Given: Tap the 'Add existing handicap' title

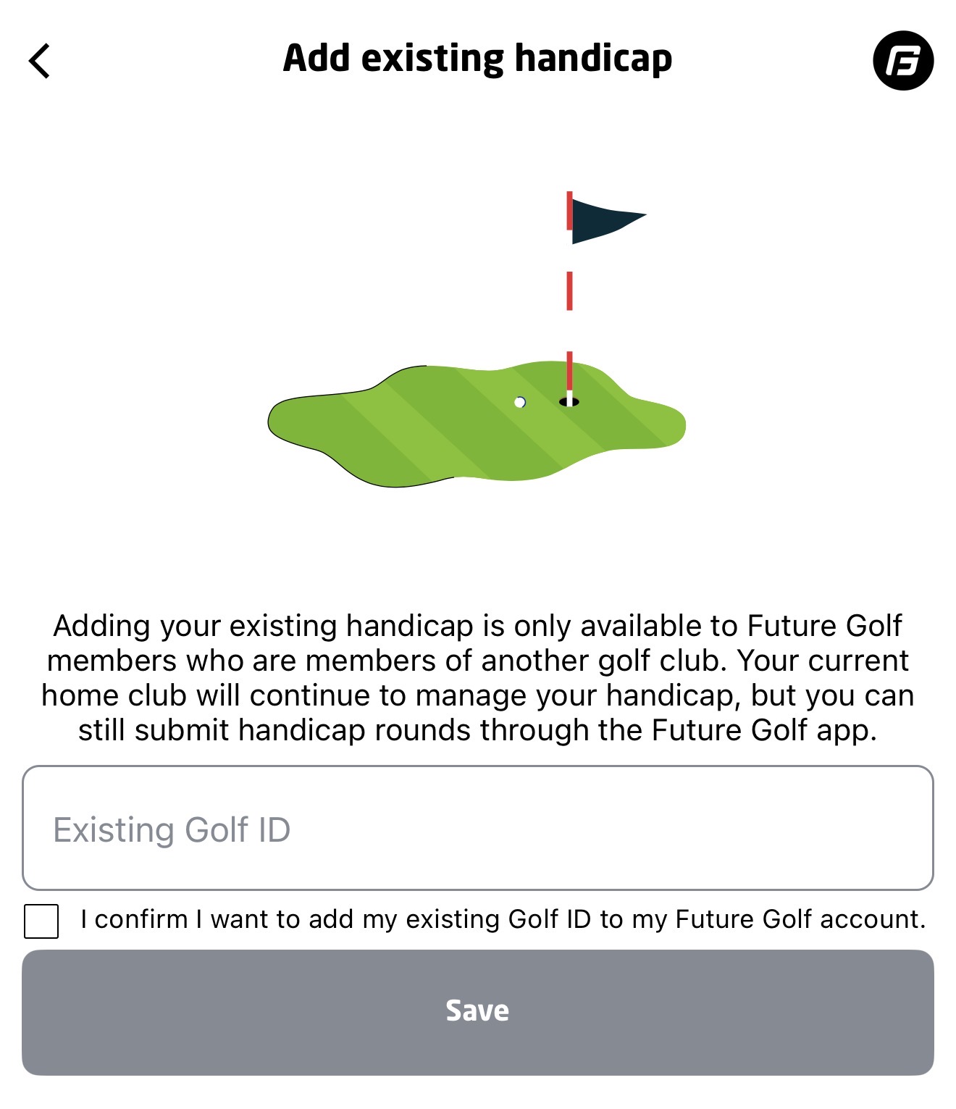Looking at the screenshot, I should pyautogui.click(x=478, y=59).
